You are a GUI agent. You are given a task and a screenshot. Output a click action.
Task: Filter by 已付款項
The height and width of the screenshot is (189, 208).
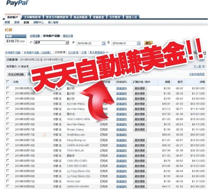point(73,52)
